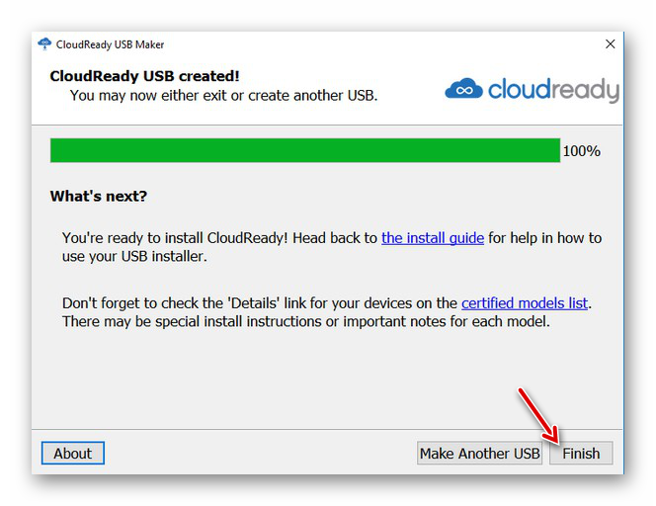Click the cloud infinity logo icon
This screenshot has width=656, height=506.
[462, 90]
